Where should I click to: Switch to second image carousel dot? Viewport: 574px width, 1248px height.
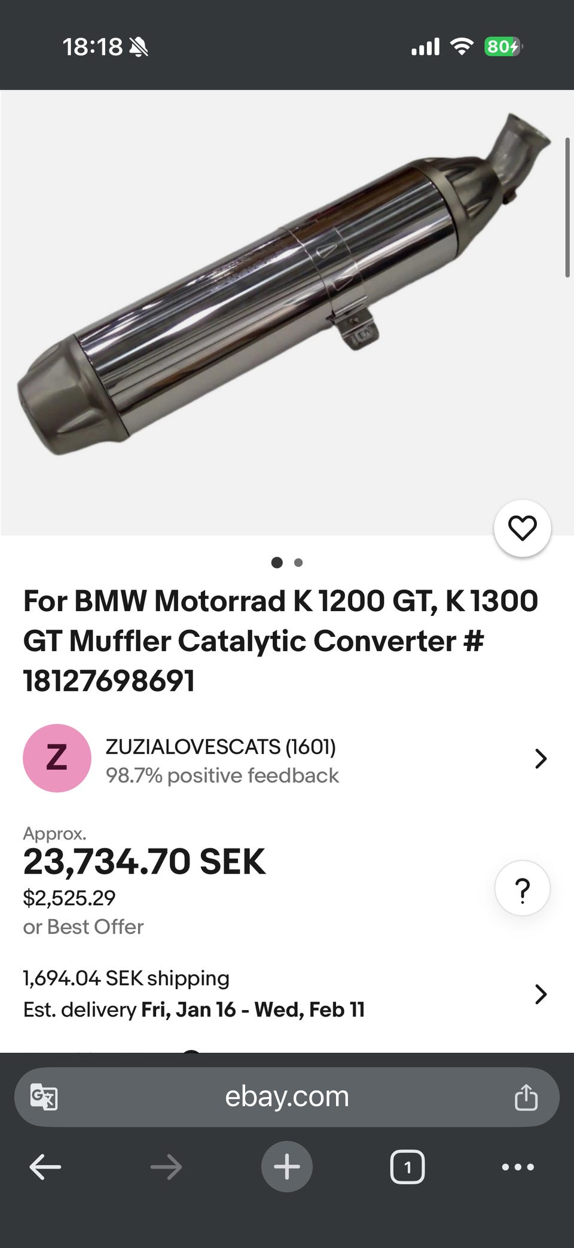(x=298, y=562)
